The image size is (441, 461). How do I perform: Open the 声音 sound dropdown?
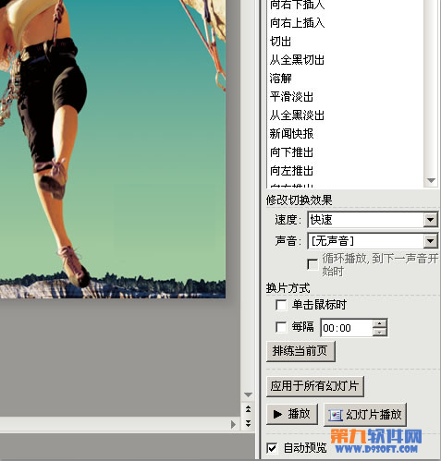coord(430,241)
